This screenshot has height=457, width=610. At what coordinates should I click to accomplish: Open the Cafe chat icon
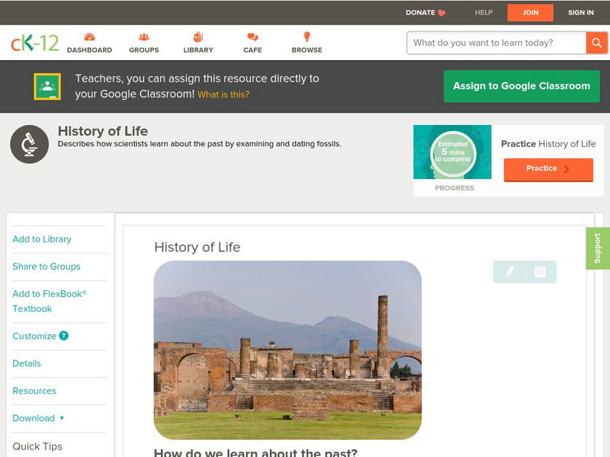click(x=252, y=37)
